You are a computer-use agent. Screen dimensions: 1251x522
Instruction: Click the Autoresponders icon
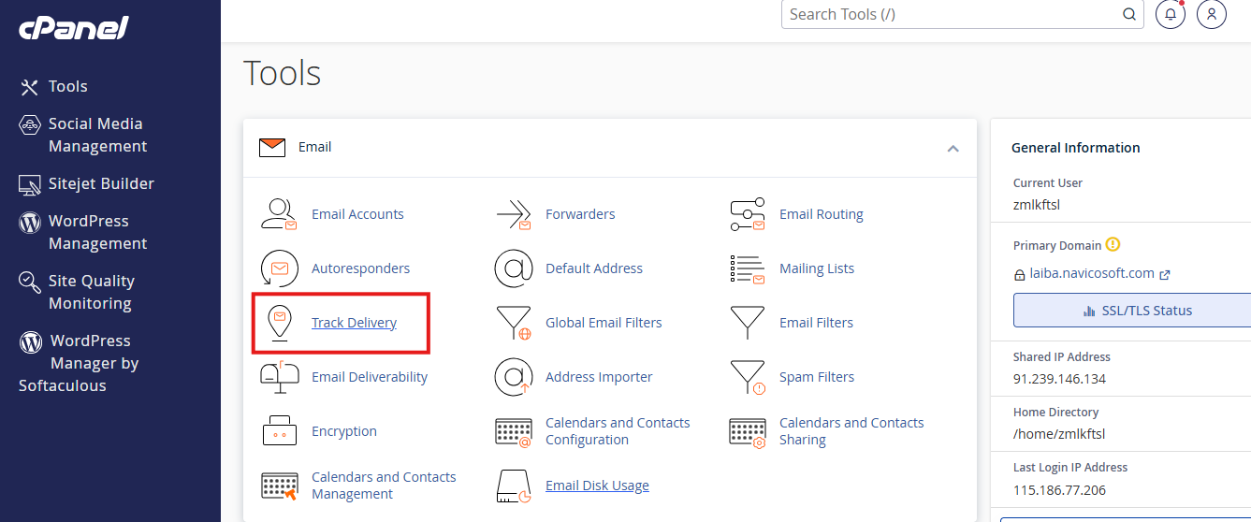click(279, 268)
